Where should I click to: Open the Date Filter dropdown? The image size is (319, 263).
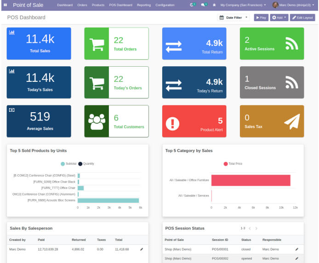pyautogui.click(x=234, y=17)
